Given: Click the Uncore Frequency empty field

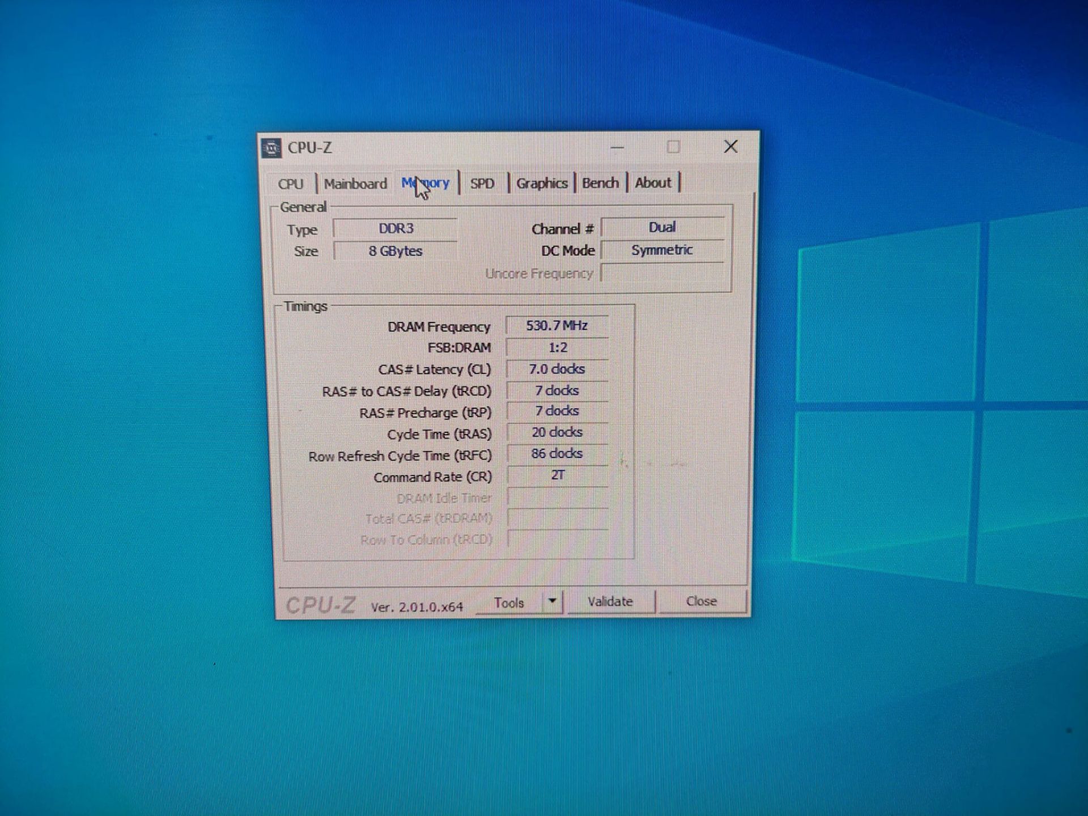Looking at the screenshot, I should coord(662,273).
